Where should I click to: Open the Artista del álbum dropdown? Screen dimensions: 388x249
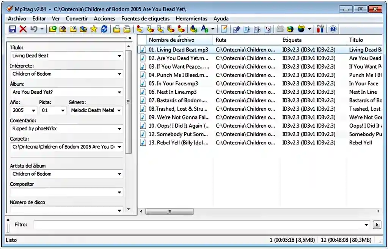click(119, 174)
